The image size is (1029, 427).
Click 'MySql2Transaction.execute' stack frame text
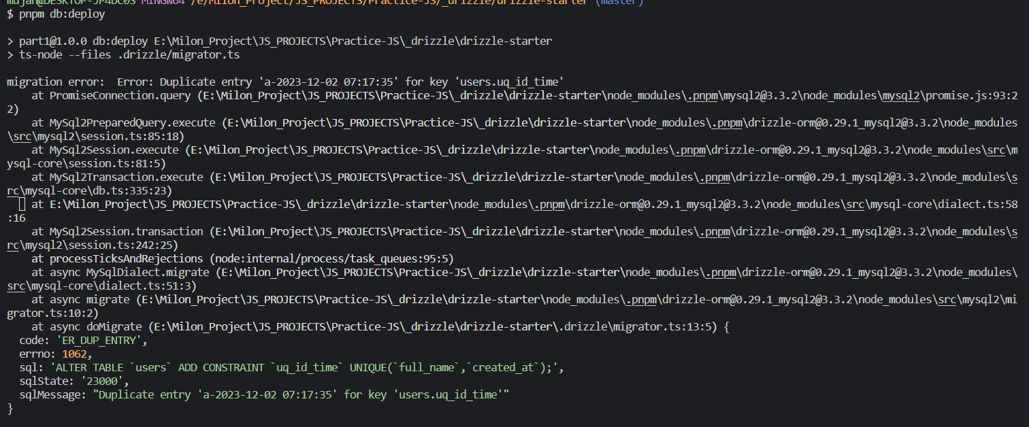tap(127, 177)
